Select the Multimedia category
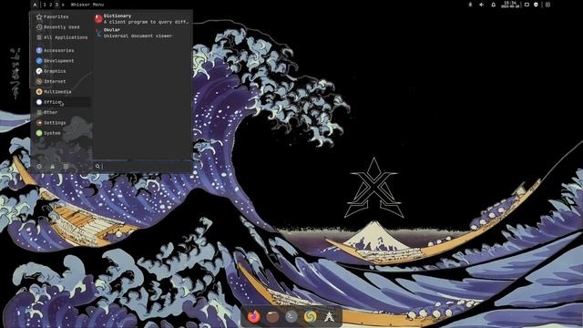 click(61, 91)
